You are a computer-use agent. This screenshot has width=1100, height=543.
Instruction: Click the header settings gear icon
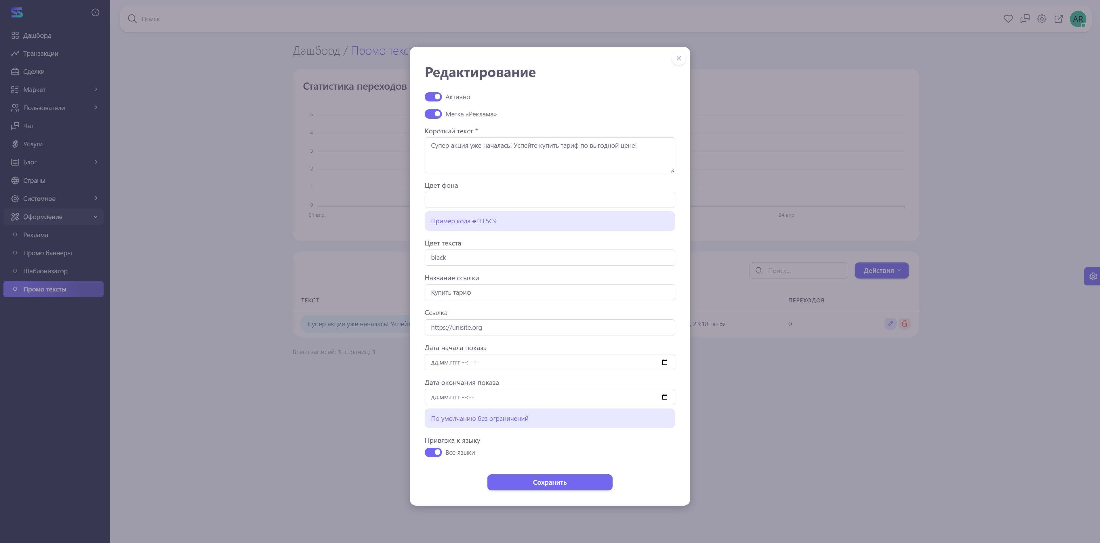coord(1042,19)
